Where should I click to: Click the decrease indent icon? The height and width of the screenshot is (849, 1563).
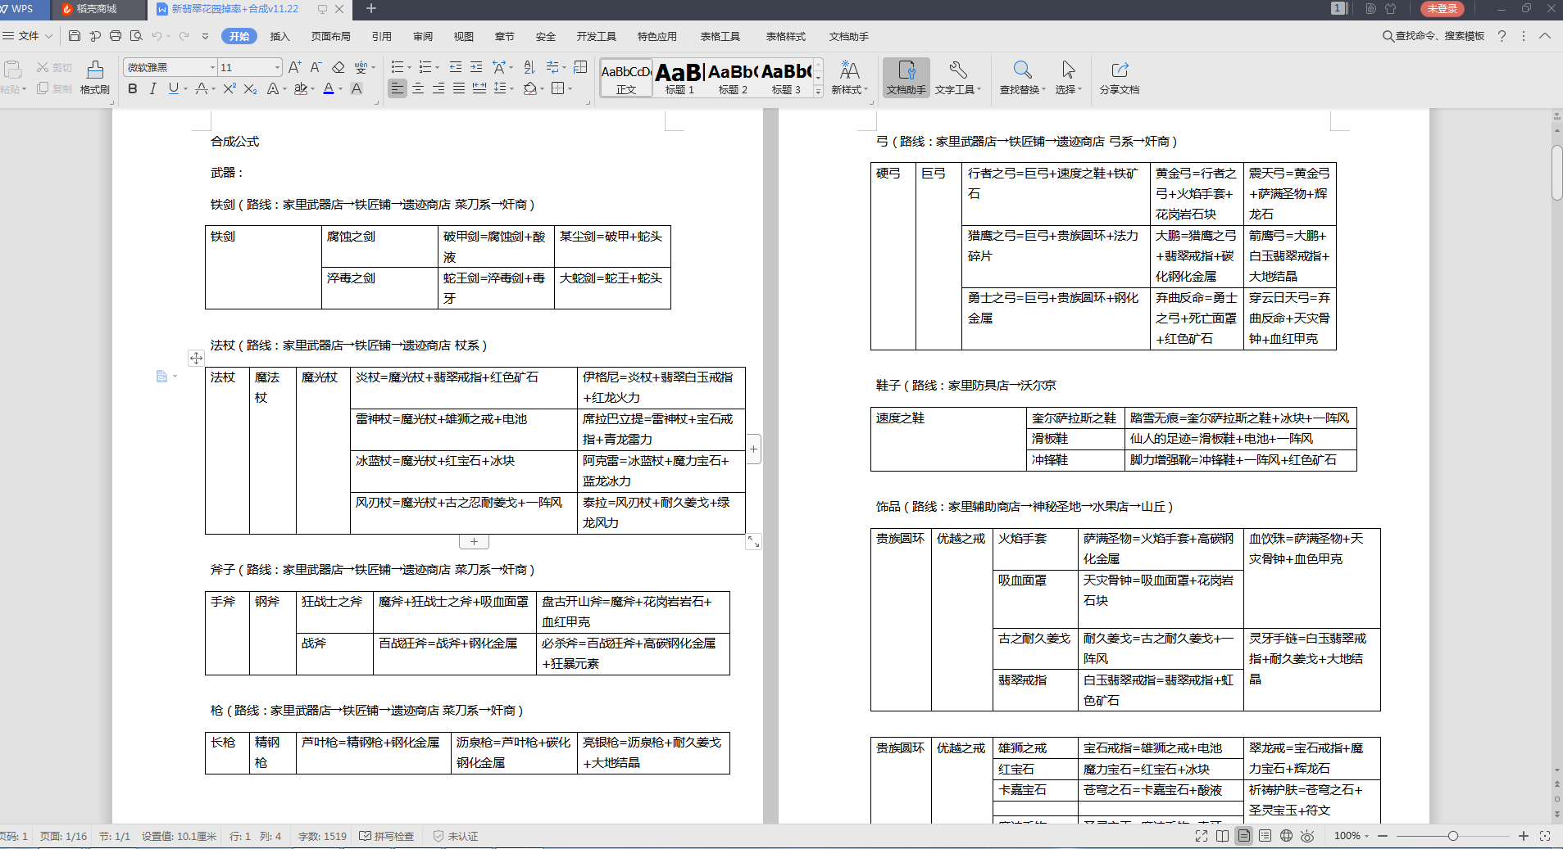[456, 67]
